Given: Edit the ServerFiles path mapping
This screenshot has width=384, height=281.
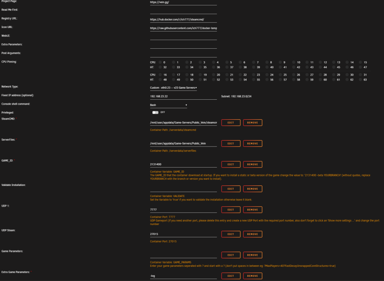Looking at the screenshot, I should pyautogui.click(x=231, y=143).
